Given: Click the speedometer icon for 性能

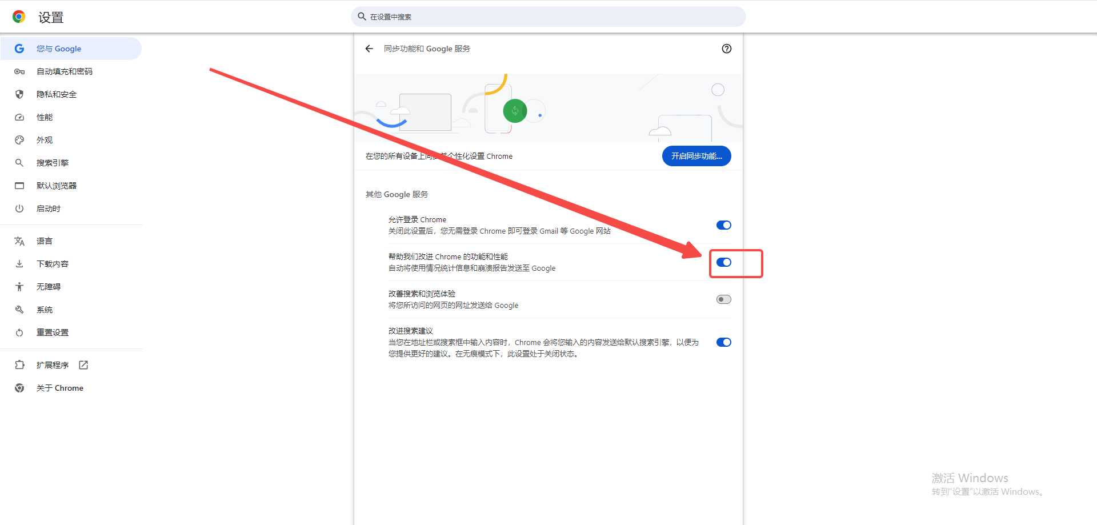Looking at the screenshot, I should click(19, 117).
